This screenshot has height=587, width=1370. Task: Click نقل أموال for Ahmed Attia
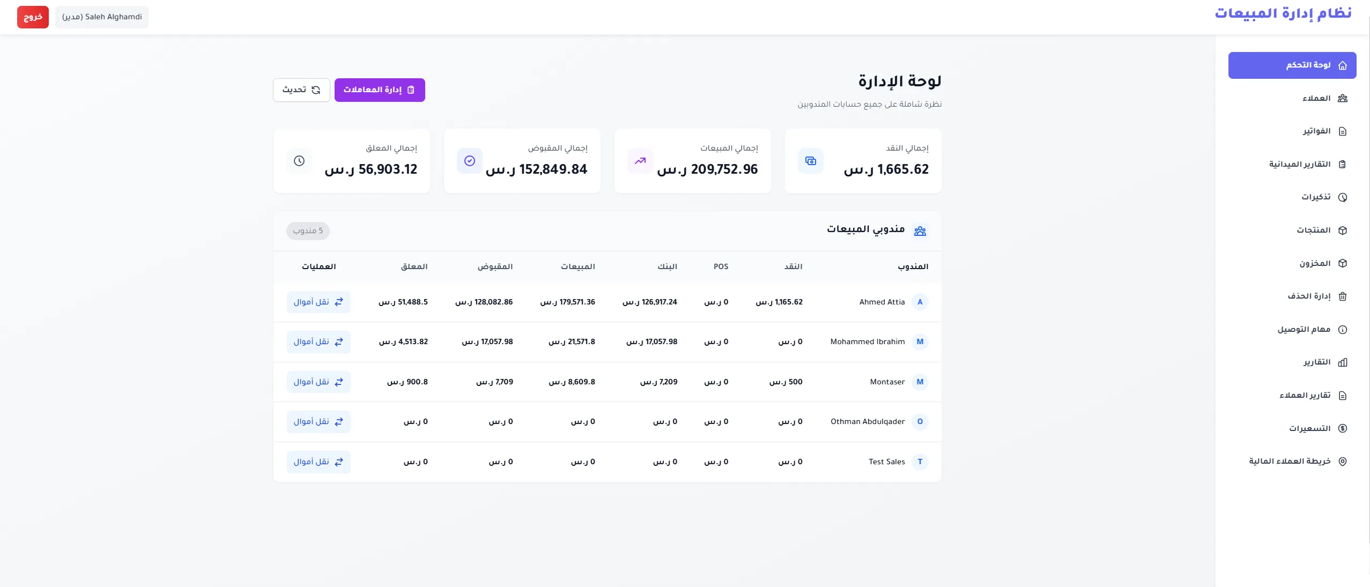pyautogui.click(x=319, y=302)
